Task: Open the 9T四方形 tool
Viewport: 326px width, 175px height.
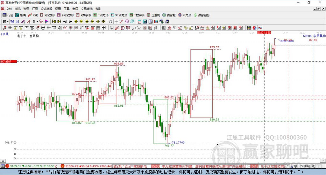Action: click(119, 15)
